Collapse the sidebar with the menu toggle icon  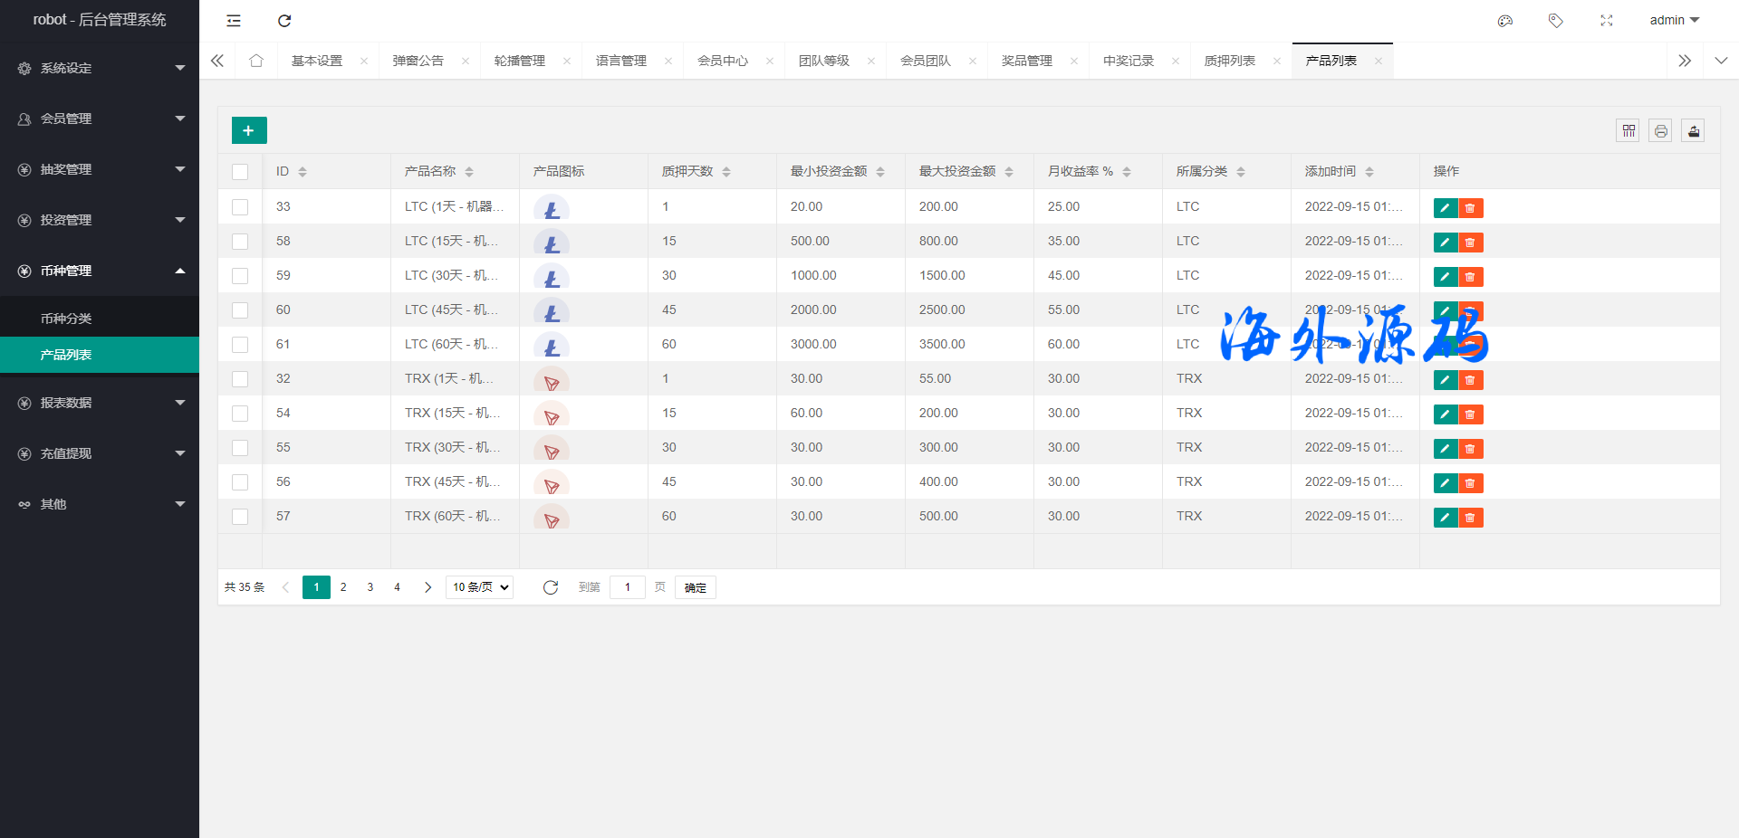point(234,21)
